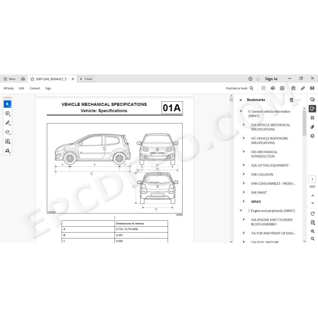Open the Edit menu

click(x=21, y=88)
